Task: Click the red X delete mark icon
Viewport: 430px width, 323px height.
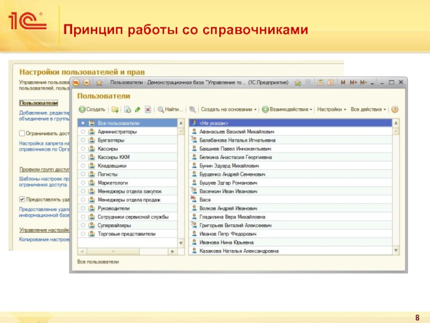Action: [x=148, y=109]
